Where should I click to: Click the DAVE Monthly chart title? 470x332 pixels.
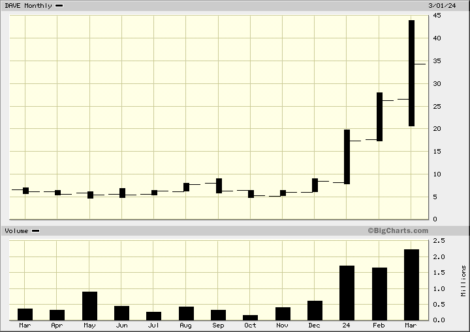pyautogui.click(x=28, y=6)
